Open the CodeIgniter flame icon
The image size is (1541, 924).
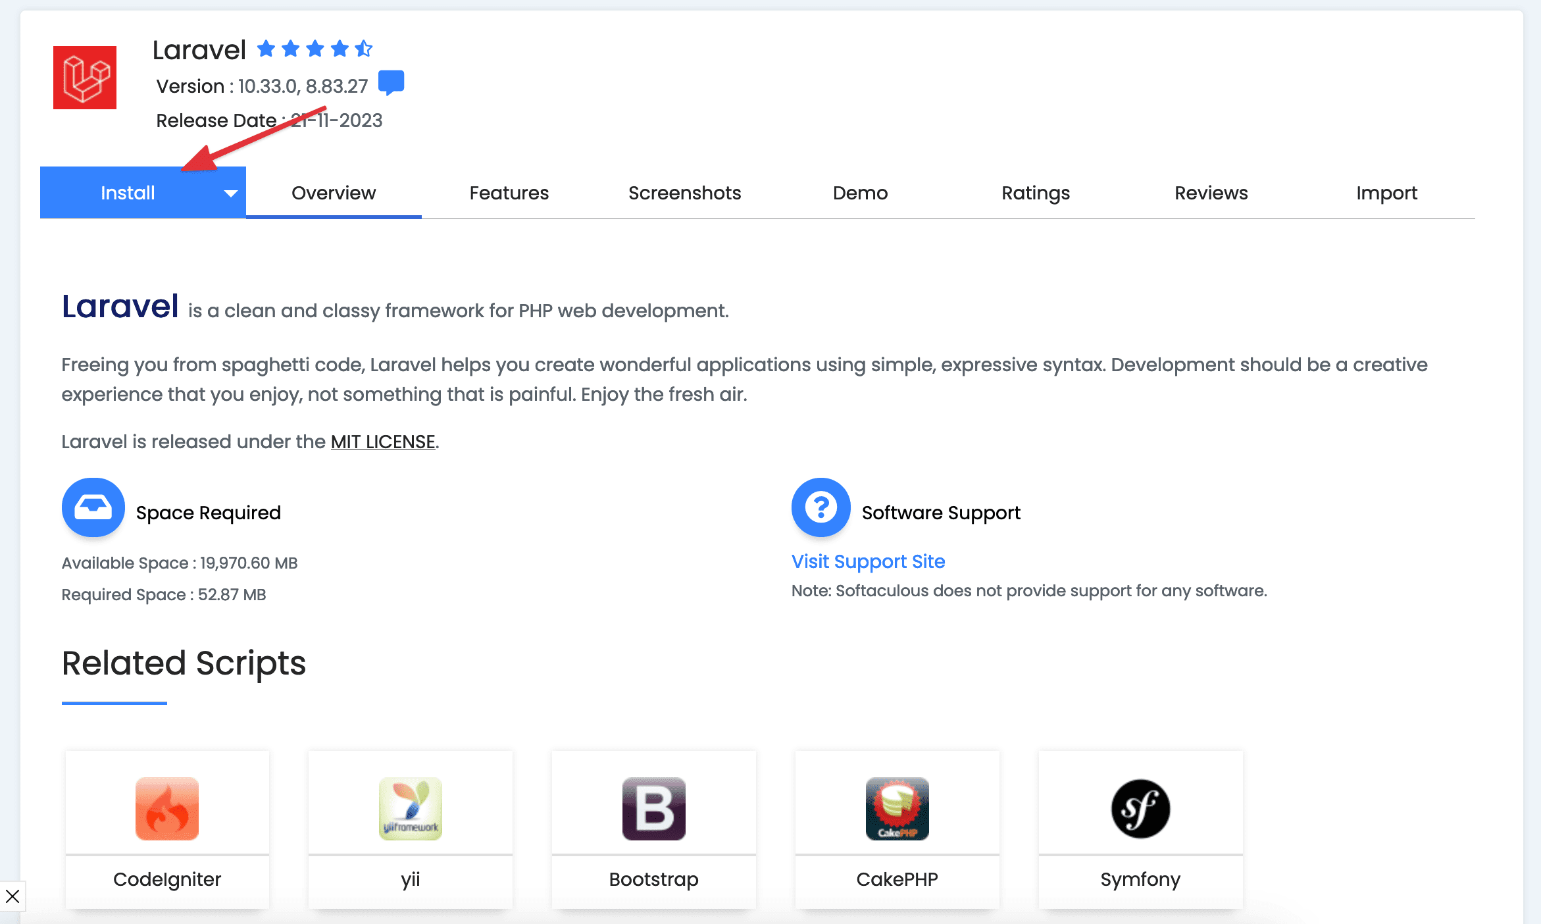tap(167, 809)
